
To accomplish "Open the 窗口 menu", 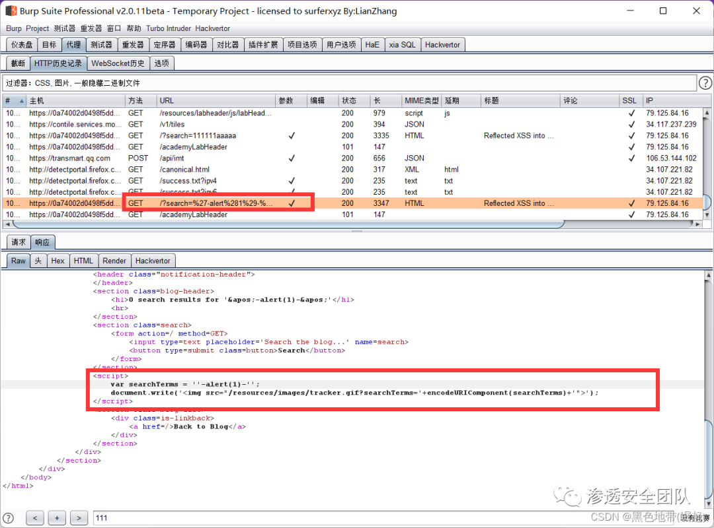I will (x=114, y=28).
